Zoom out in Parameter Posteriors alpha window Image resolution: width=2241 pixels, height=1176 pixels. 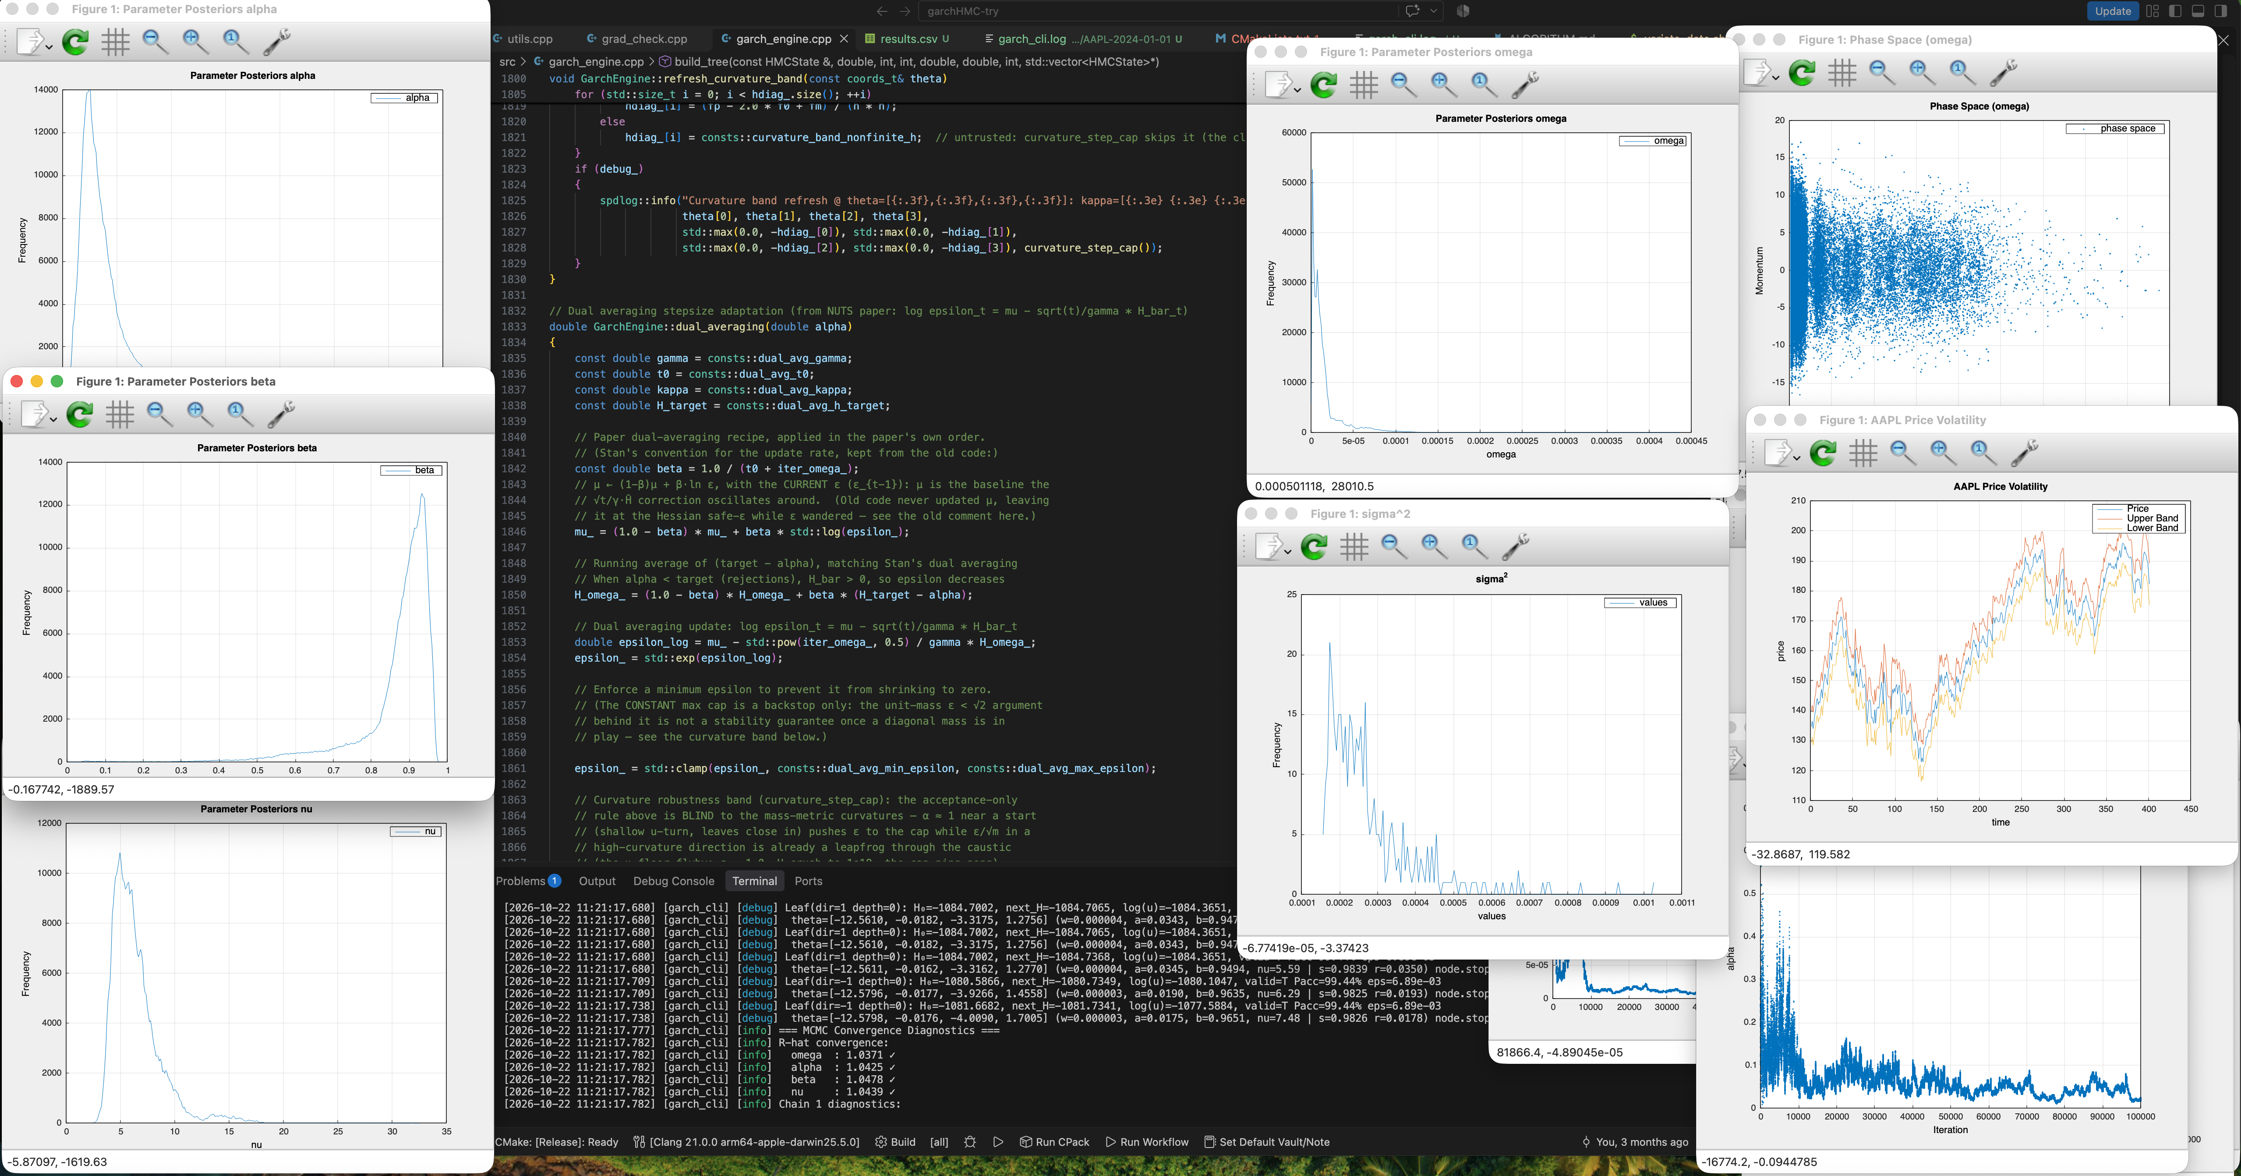[155, 41]
